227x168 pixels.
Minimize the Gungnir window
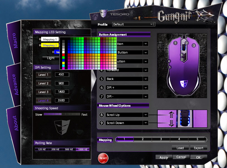pos(207,22)
